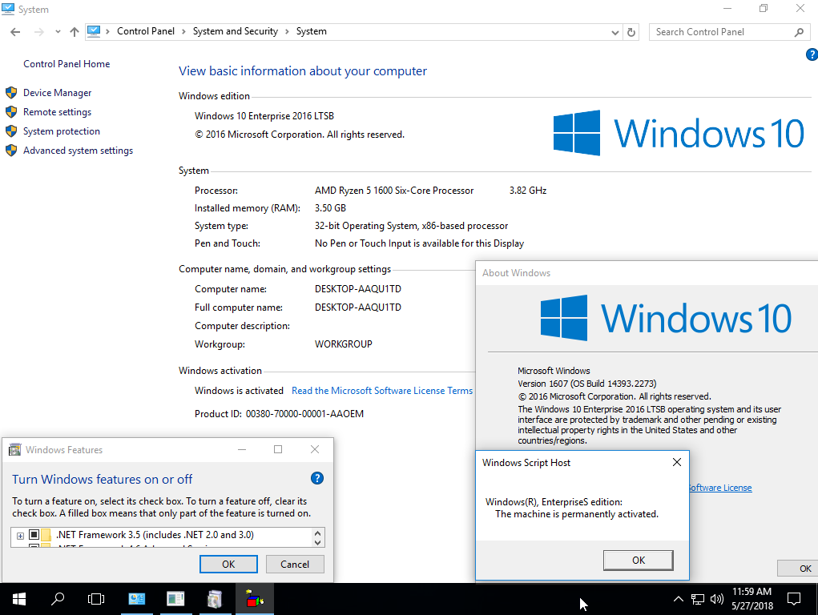Go up one level with the up arrow
Image resolution: width=818 pixels, height=615 pixels.
pyautogui.click(x=75, y=32)
